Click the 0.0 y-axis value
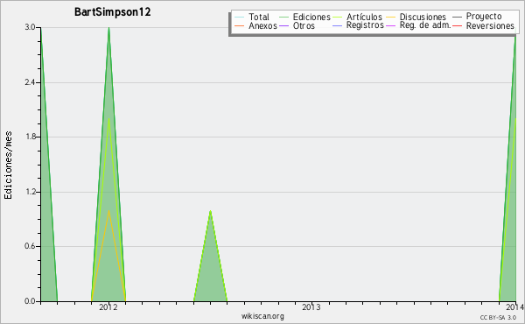 tap(30, 301)
